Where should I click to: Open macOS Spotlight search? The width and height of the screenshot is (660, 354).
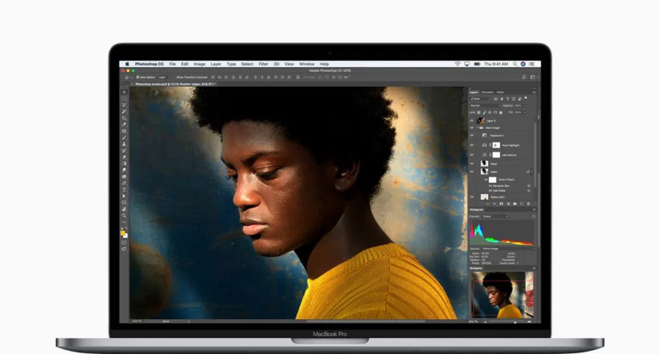pos(515,64)
